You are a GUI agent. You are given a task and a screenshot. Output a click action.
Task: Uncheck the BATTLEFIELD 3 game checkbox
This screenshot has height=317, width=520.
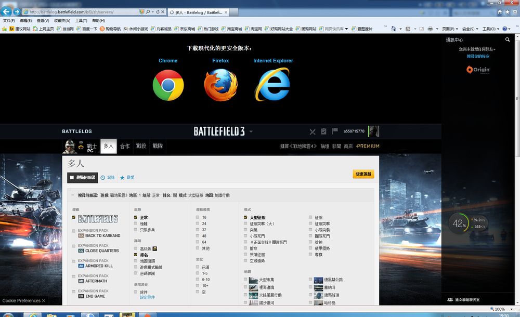point(74,218)
